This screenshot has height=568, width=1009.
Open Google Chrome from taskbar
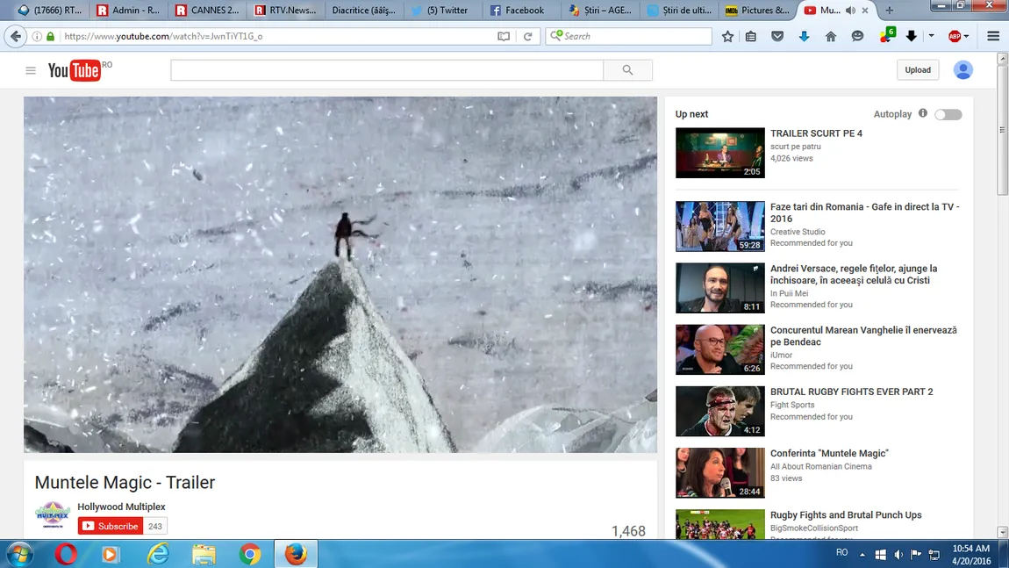point(250,554)
